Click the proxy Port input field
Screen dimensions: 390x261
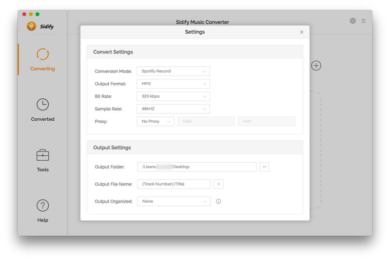[266, 121]
